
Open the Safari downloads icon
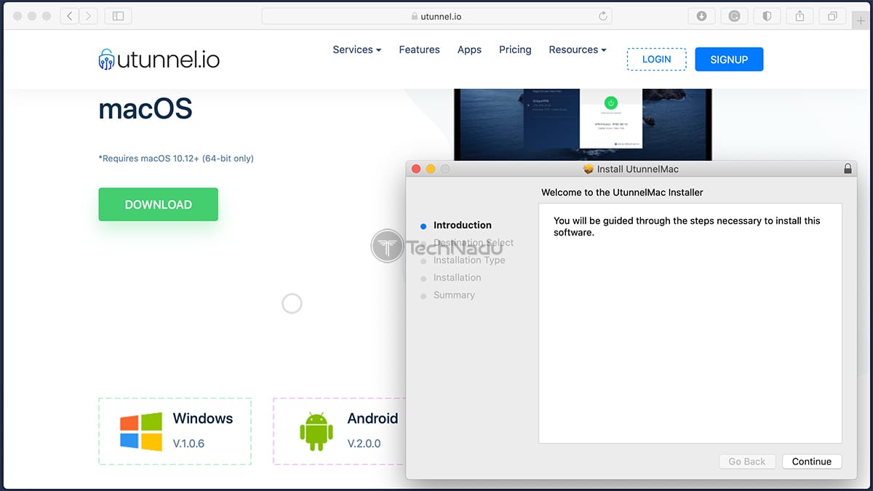[x=701, y=15]
